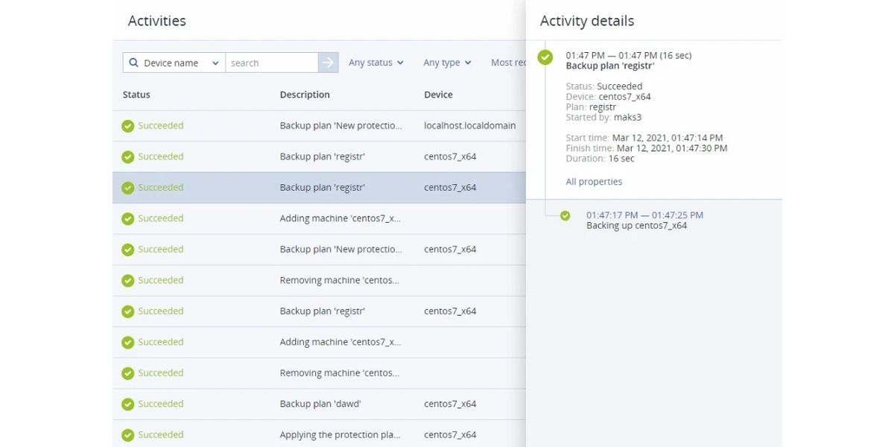Click the activities search input field

(x=271, y=63)
